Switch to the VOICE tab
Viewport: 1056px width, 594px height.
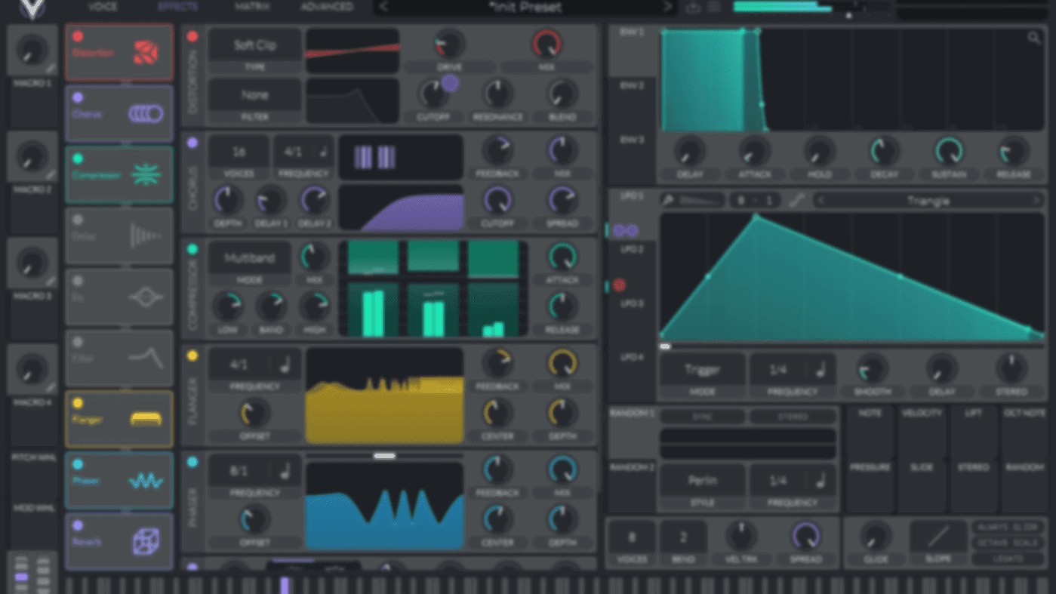pyautogui.click(x=103, y=7)
